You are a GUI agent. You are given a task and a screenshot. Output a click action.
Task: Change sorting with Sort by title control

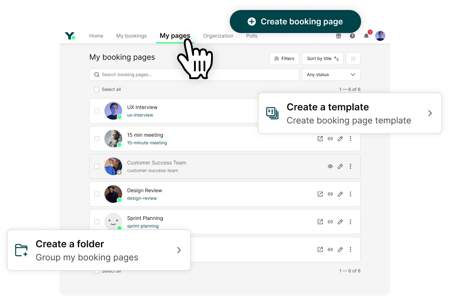322,58
